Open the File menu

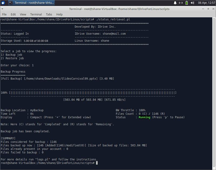[x=4, y=15]
